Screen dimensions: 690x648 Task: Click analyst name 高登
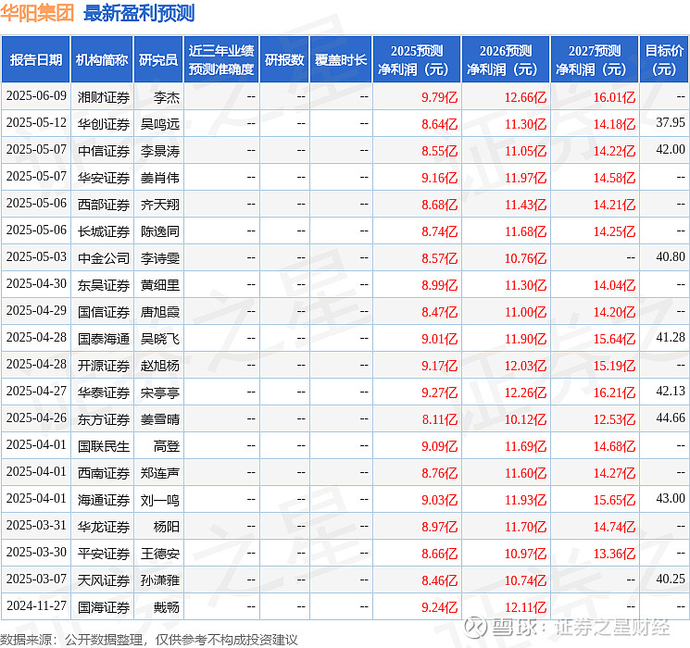[167, 445]
